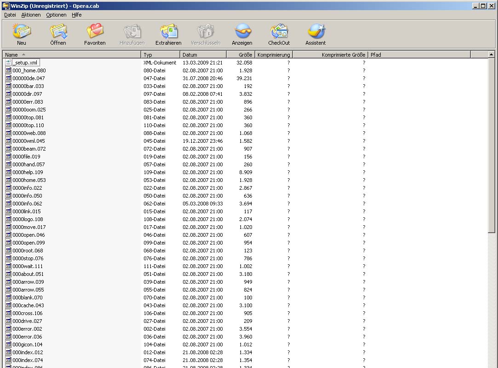Open the Favoriten toolbar icon
This screenshot has height=368, width=498.
coord(95,31)
